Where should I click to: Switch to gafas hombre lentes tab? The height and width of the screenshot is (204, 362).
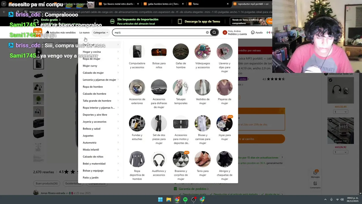tap(163, 4)
